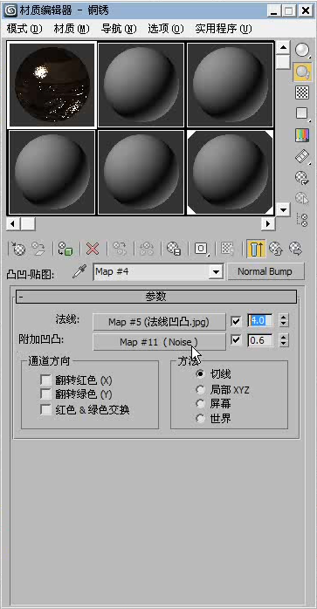Open Material Editor Options icon
Image resolution: width=317 pixels, height=609 pixels.
(x=302, y=177)
